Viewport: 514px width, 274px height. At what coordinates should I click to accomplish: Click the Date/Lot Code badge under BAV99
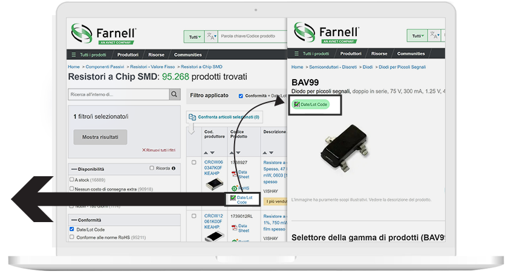311,104
